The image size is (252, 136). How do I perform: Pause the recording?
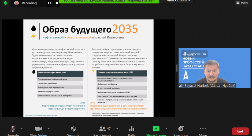pos(49,3)
